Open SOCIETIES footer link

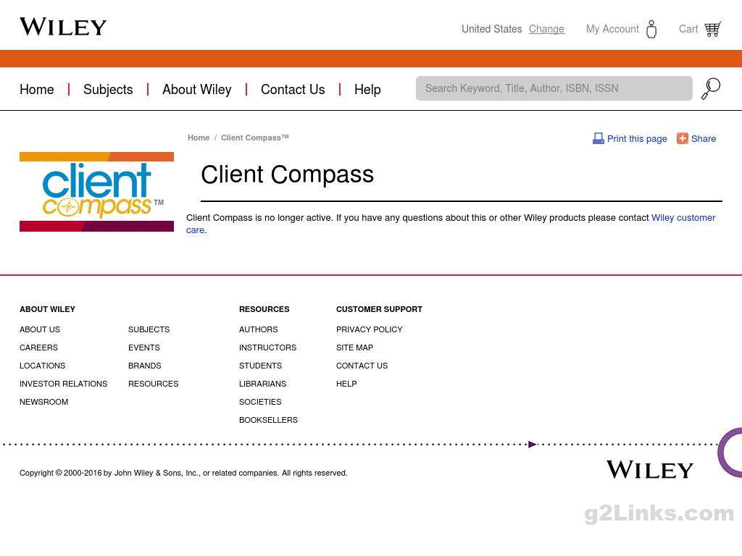pyautogui.click(x=260, y=402)
